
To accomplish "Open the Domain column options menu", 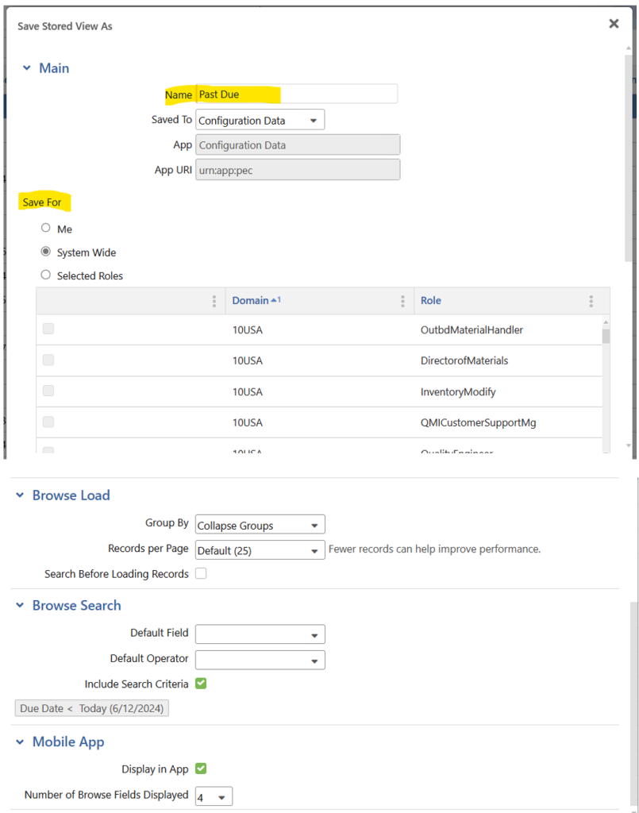I will pyautogui.click(x=402, y=301).
